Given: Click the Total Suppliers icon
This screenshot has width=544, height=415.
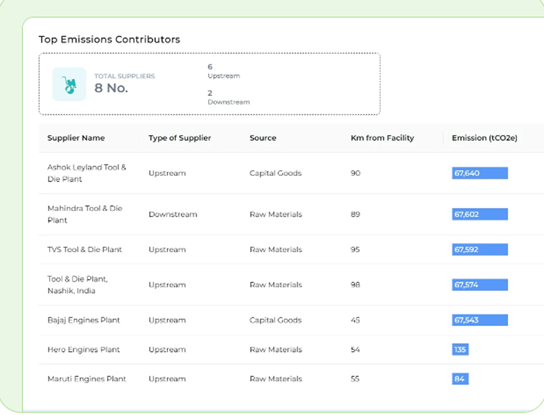Looking at the screenshot, I should coord(69,84).
